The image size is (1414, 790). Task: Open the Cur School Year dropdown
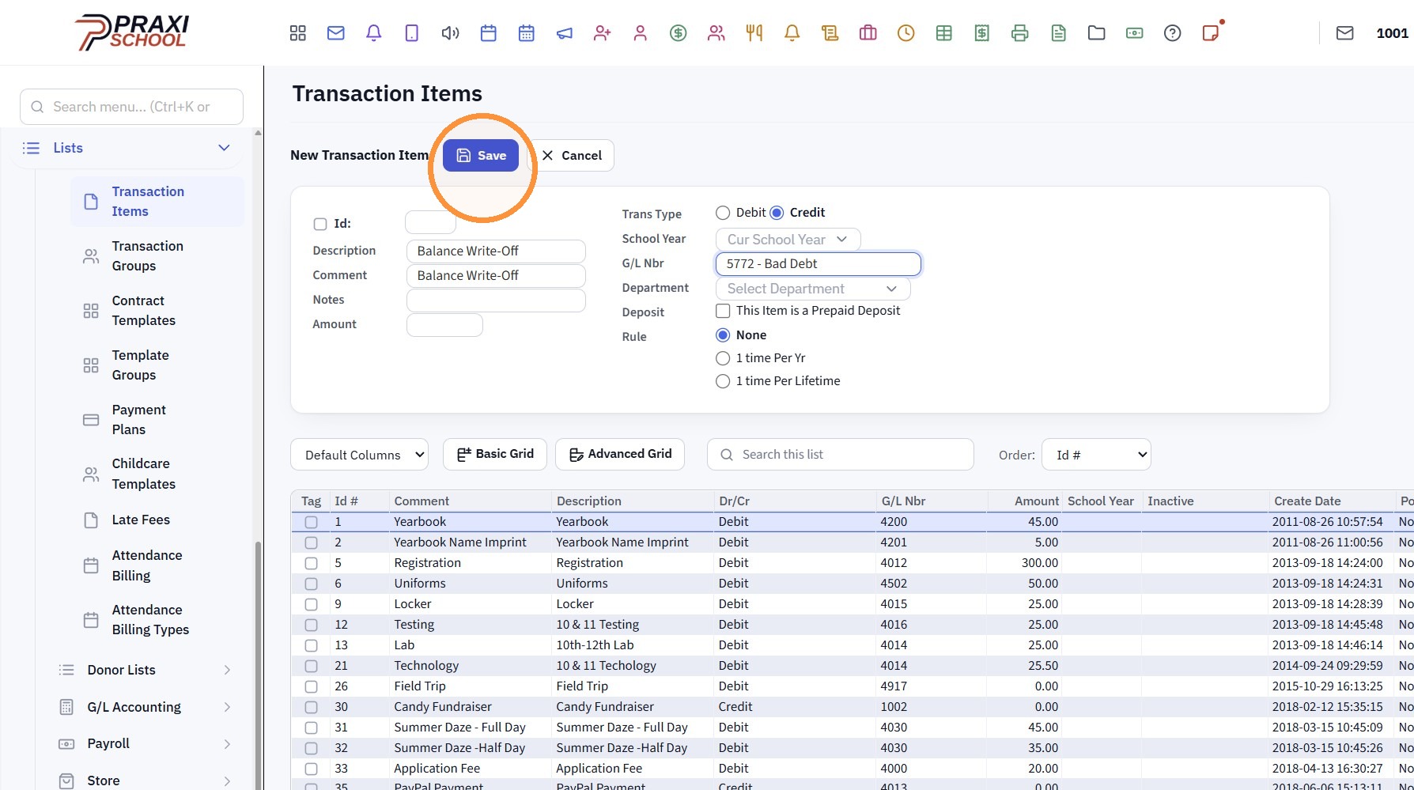[x=788, y=240]
